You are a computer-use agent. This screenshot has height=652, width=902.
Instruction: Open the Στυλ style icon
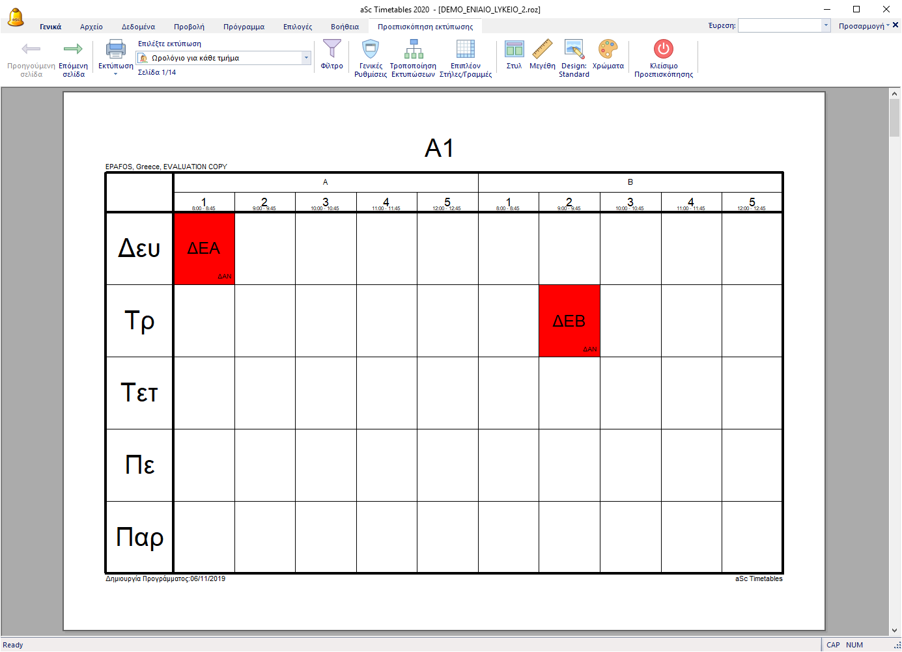coord(514,49)
